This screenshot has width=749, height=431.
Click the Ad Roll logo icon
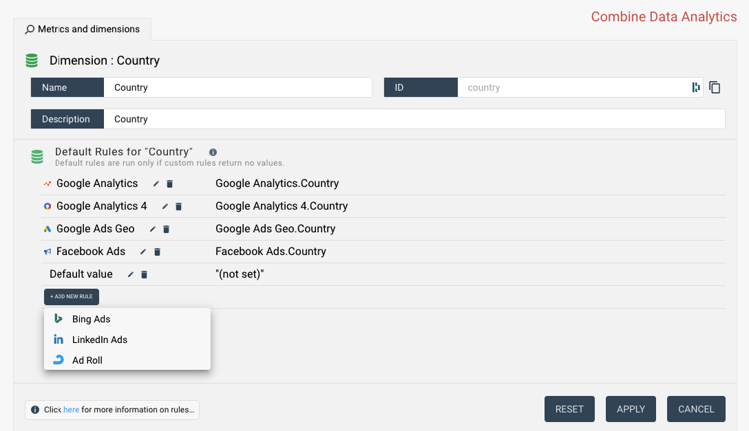(x=59, y=360)
